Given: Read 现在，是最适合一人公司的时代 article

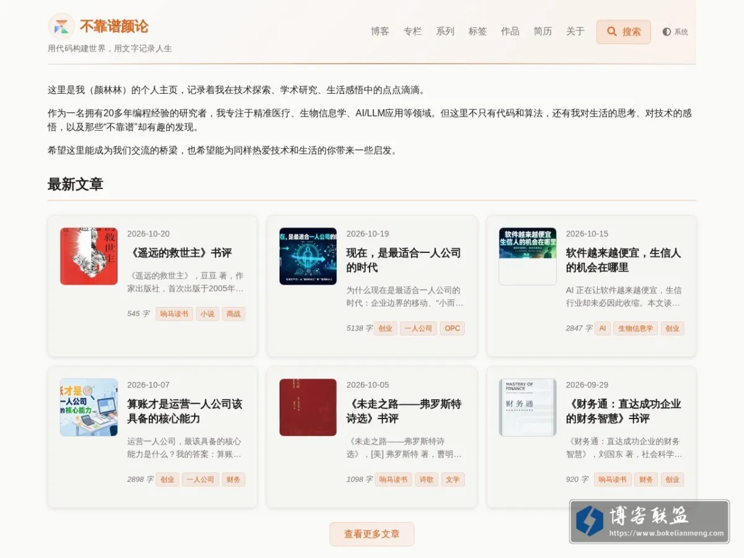Looking at the screenshot, I should click(x=404, y=260).
